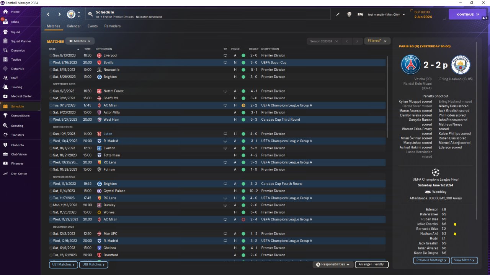The image size is (490, 275).
Task: Select the Training icon
Action: coord(5,87)
